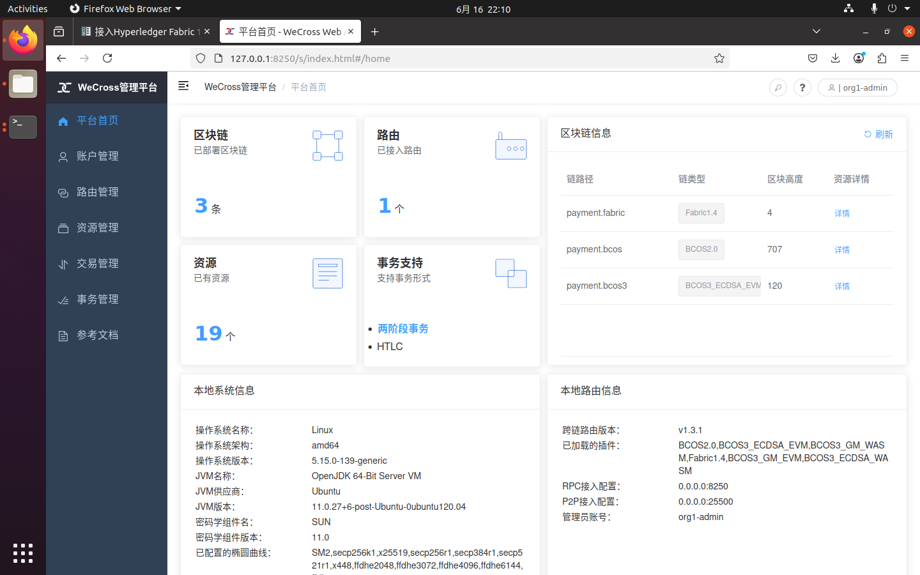The height and width of the screenshot is (575, 920).
Task: Open Terminal from Ubuntu dock
Action: 23,127
